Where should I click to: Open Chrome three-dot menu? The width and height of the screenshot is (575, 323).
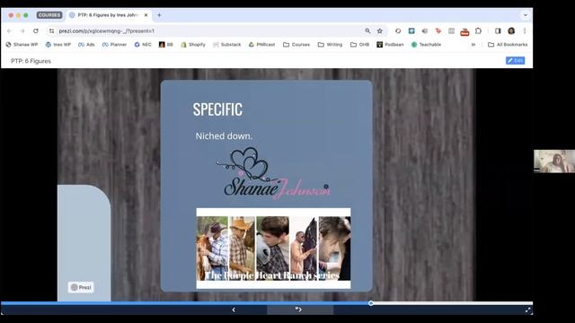(525, 31)
